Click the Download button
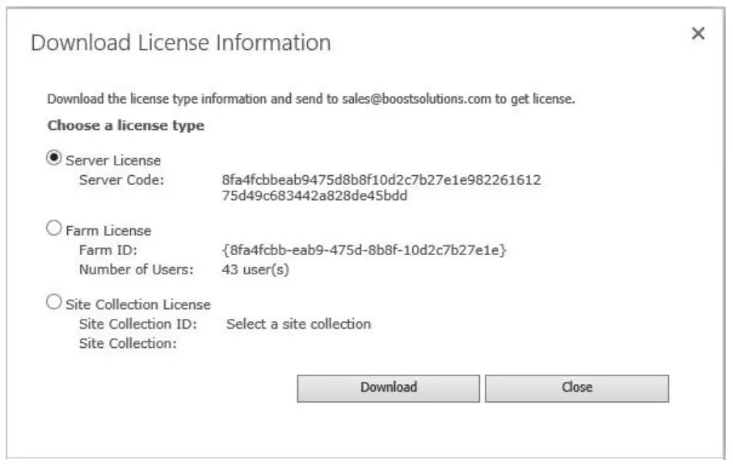Viewport: 733px width, 469px height. tap(392, 387)
